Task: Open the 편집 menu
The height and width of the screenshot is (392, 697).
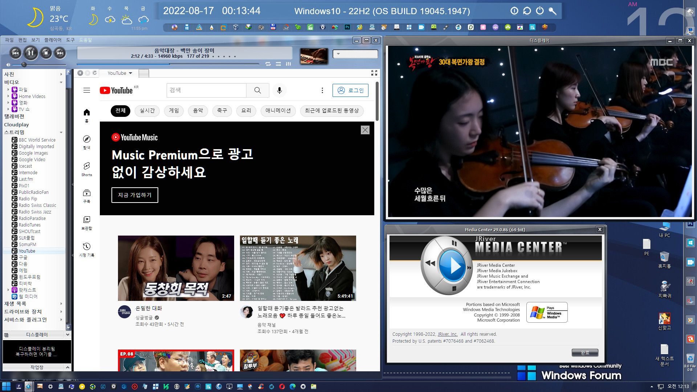Action: click(x=23, y=40)
